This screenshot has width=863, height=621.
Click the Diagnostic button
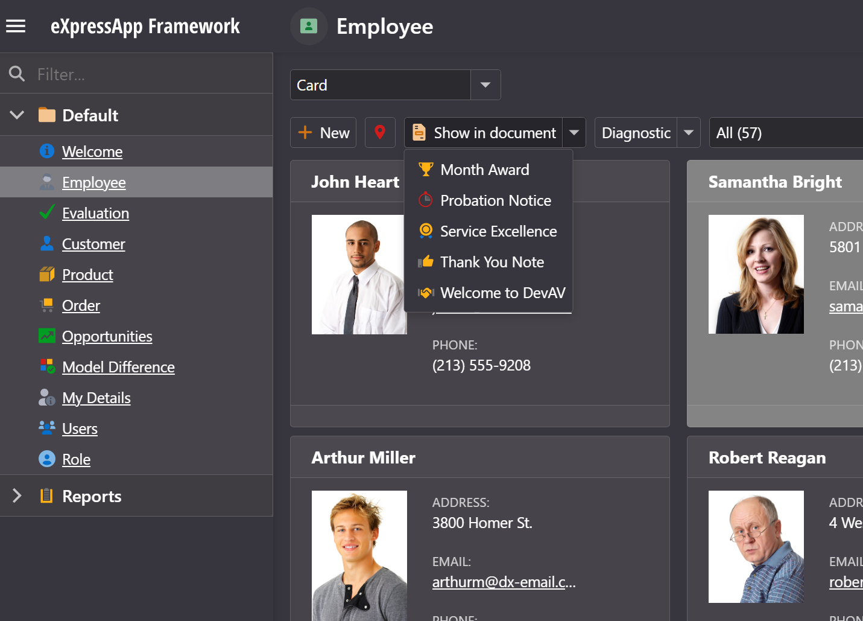pos(636,132)
